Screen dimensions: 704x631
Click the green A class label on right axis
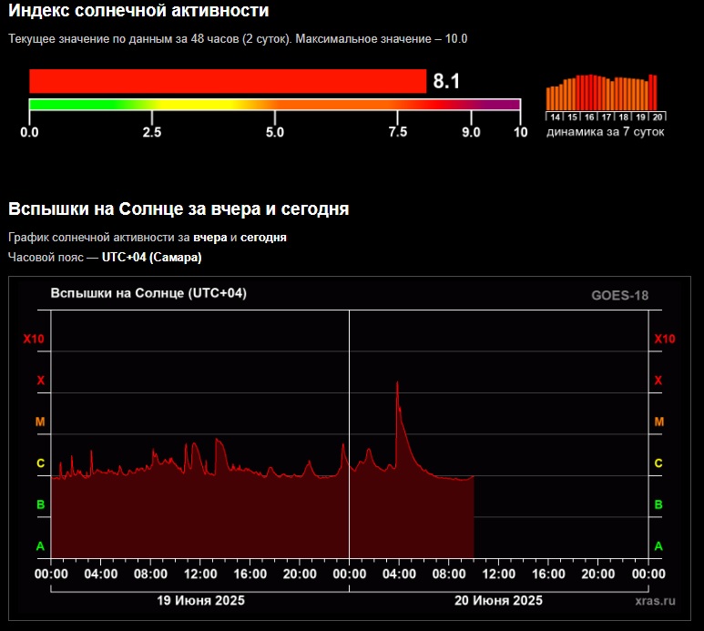(x=658, y=546)
